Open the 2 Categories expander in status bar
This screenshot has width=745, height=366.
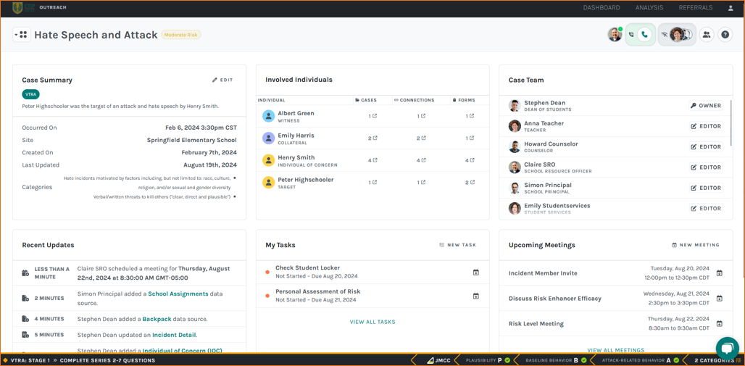click(x=717, y=360)
